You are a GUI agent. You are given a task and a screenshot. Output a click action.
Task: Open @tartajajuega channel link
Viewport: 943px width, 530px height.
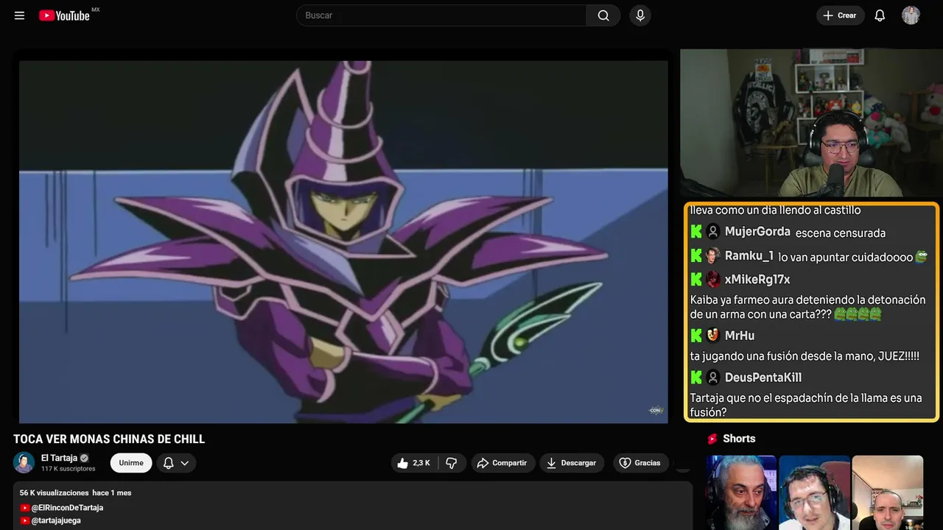click(x=56, y=520)
